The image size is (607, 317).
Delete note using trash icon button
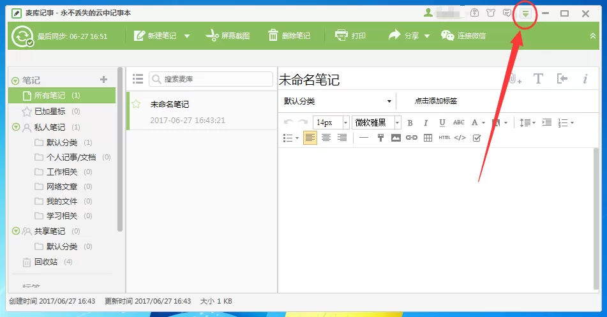click(289, 36)
